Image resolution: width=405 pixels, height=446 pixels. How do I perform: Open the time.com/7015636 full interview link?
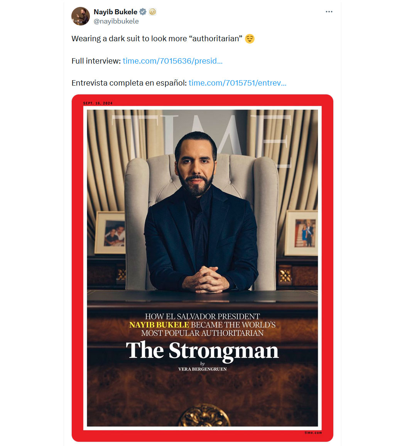[172, 61]
